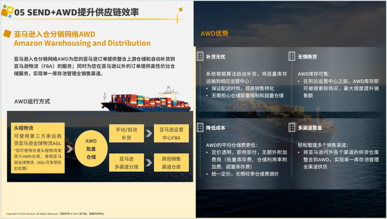The image size is (387, 219).
Task: Click the 补货无忧 heading
Action: (215, 57)
